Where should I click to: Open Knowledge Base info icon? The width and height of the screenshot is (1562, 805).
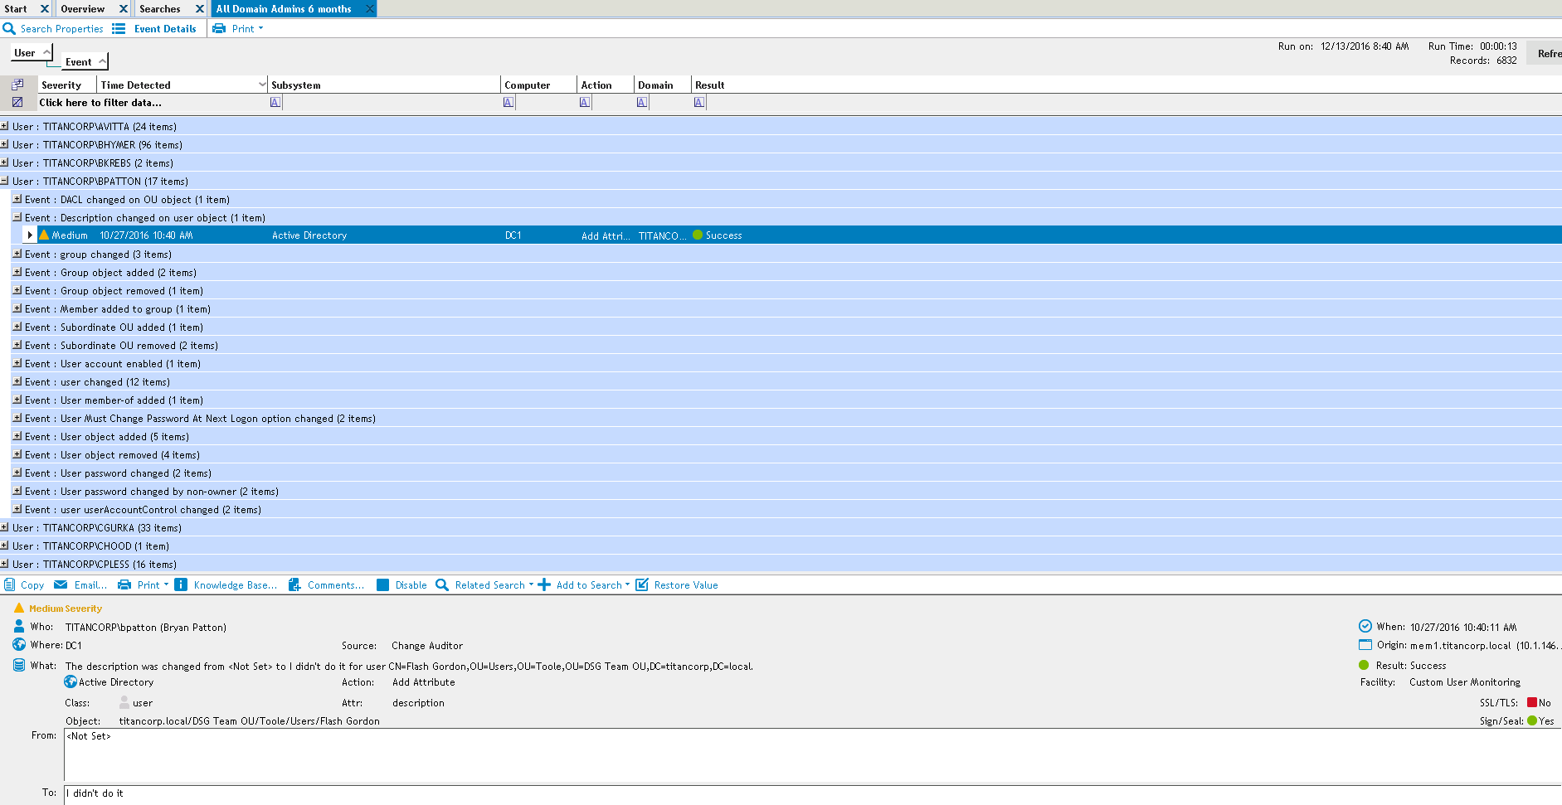click(x=181, y=585)
